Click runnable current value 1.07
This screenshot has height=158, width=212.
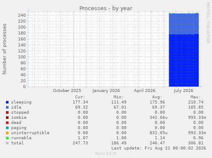[x=83, y=138]
